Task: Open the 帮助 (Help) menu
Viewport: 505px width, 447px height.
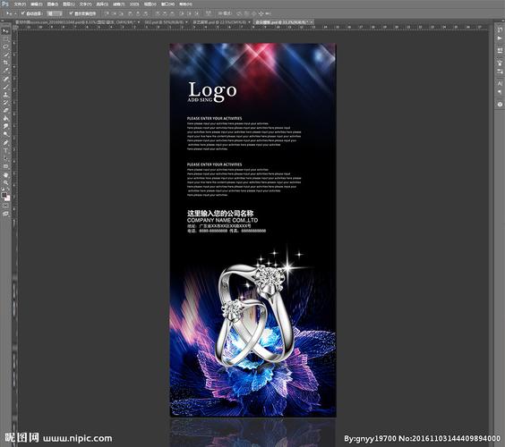Action: coord(185,4)
